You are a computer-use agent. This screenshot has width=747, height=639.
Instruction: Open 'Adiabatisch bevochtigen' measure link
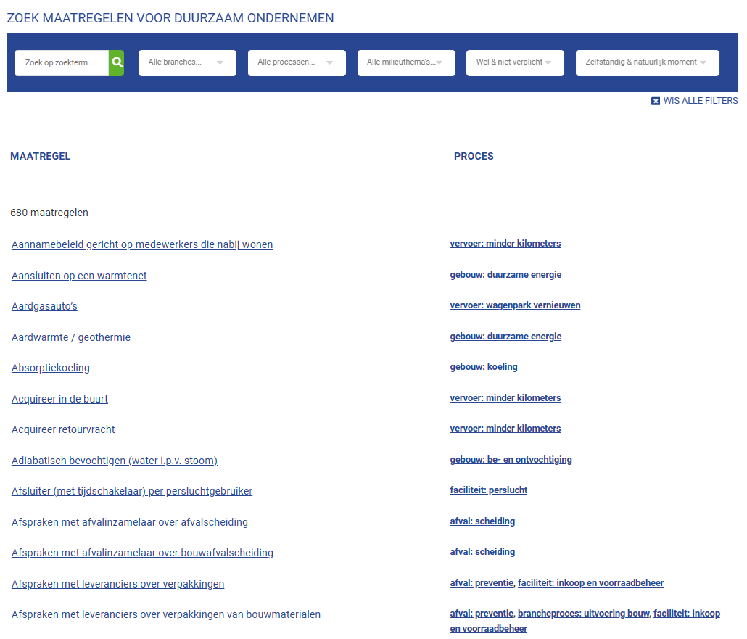click(115, 461)
